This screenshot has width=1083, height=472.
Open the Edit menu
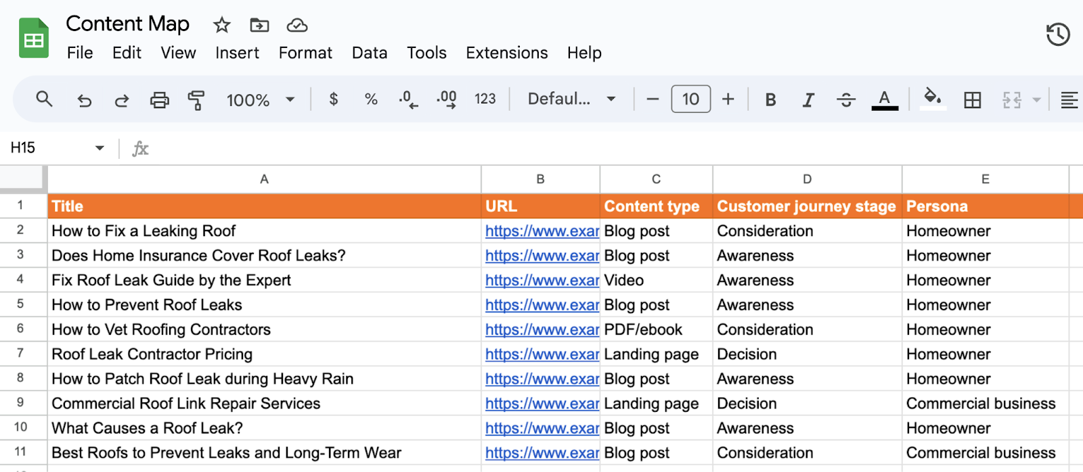(x=127, y=53)
